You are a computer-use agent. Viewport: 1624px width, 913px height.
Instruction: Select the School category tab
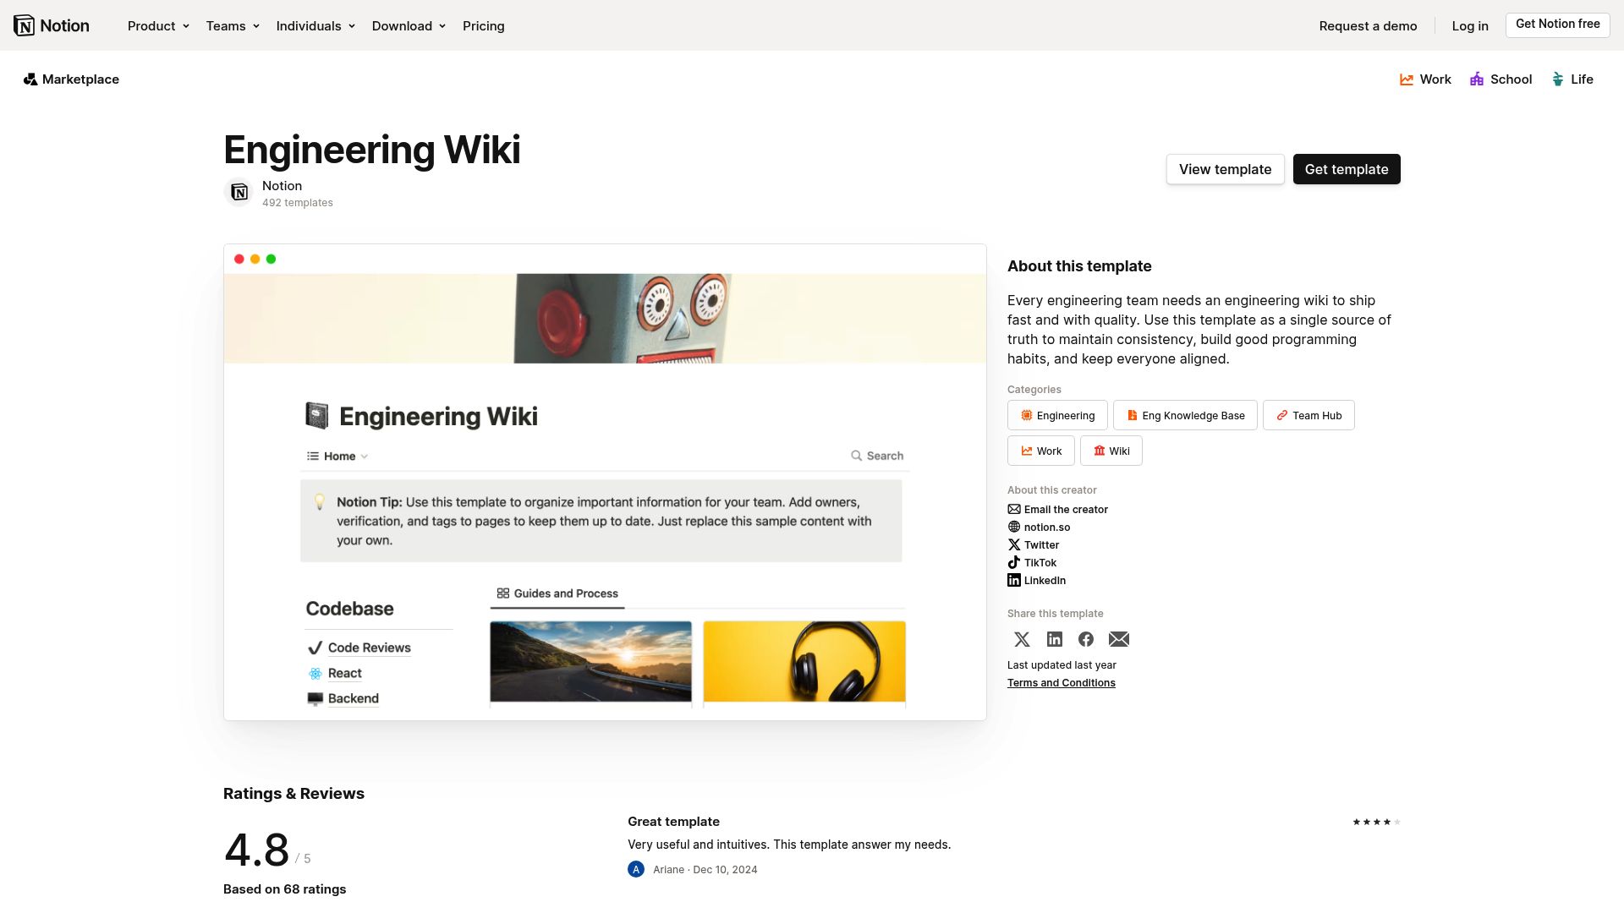[x=1501, y=79]
